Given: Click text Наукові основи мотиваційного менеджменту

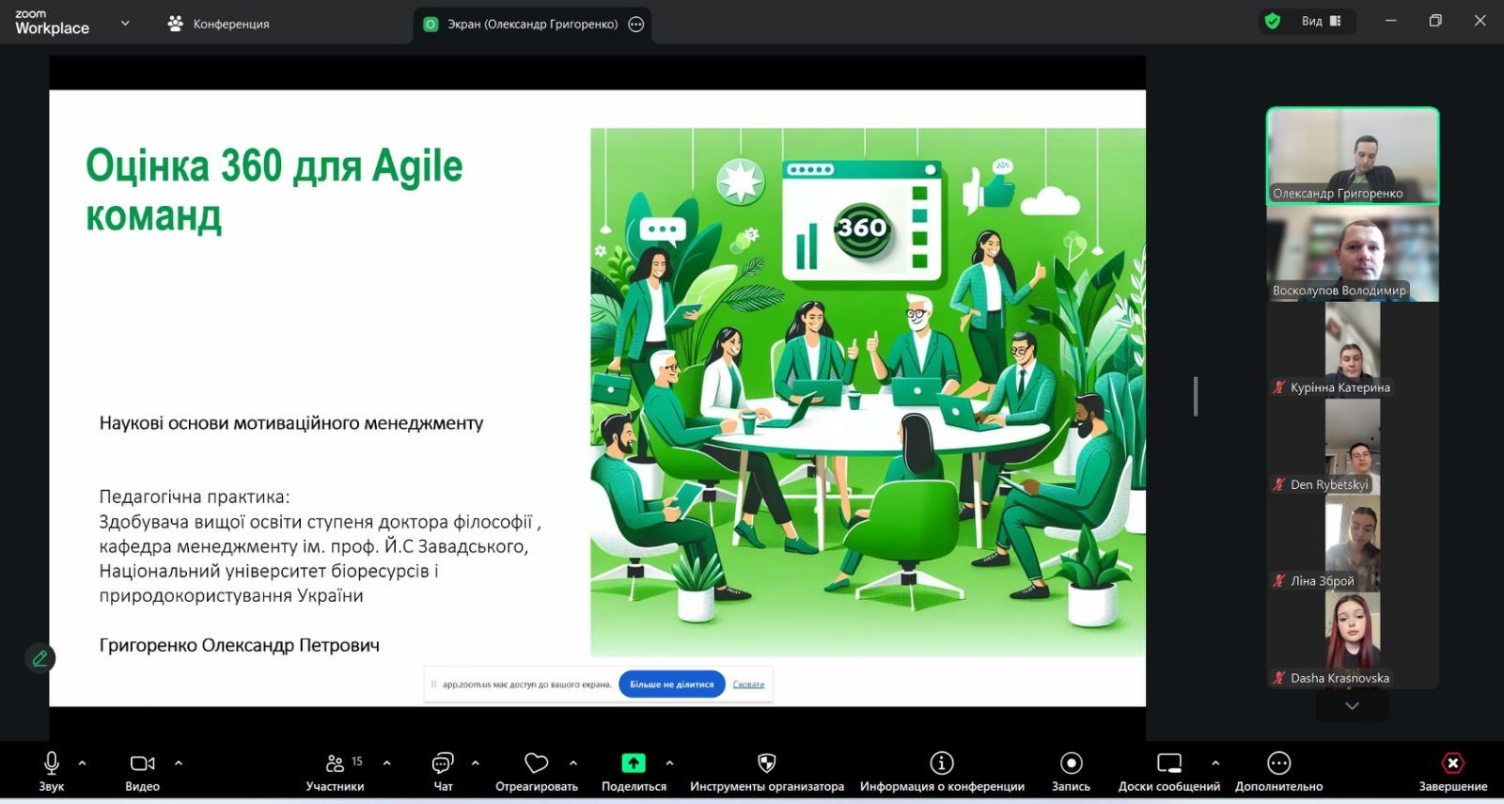Looking at the screenshot, I should pos(291,423).
